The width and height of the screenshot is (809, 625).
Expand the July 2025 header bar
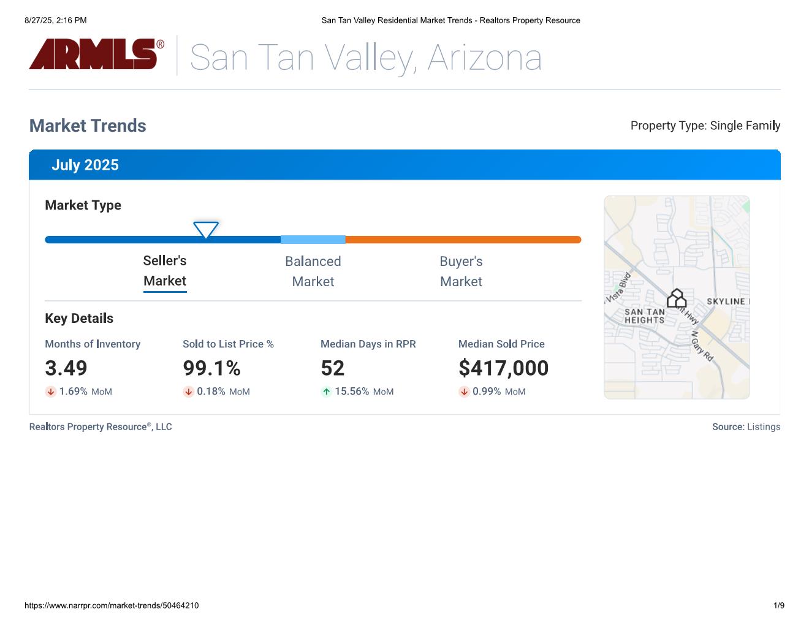(404, 164)
